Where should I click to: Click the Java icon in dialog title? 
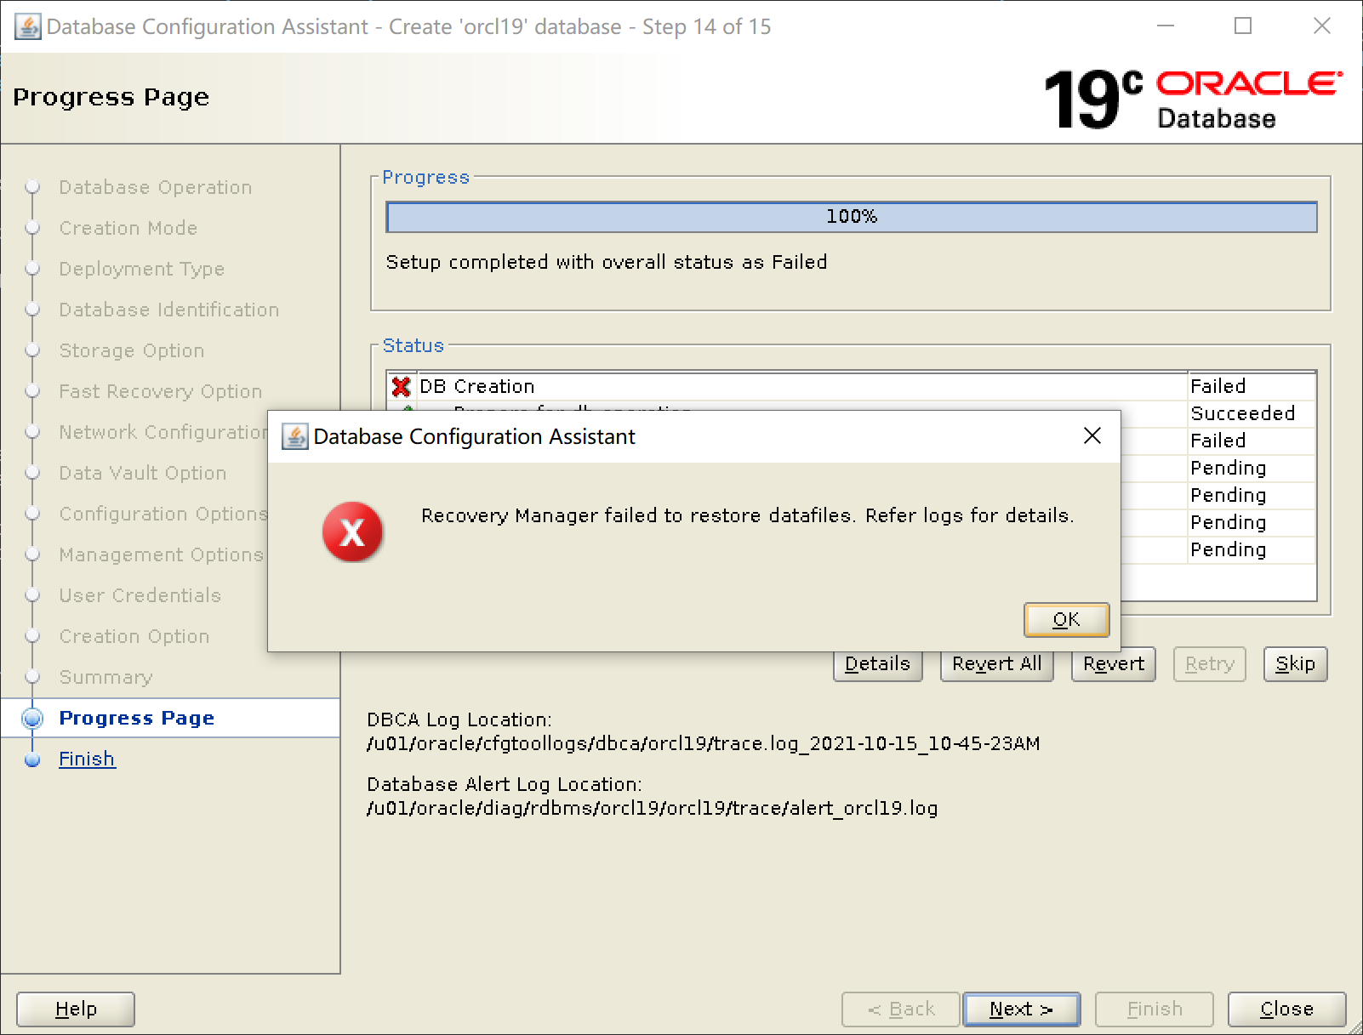tap(294, 436)
